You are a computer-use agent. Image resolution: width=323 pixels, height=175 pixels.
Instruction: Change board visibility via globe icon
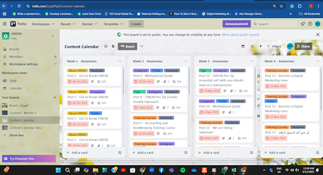(113, 47)
